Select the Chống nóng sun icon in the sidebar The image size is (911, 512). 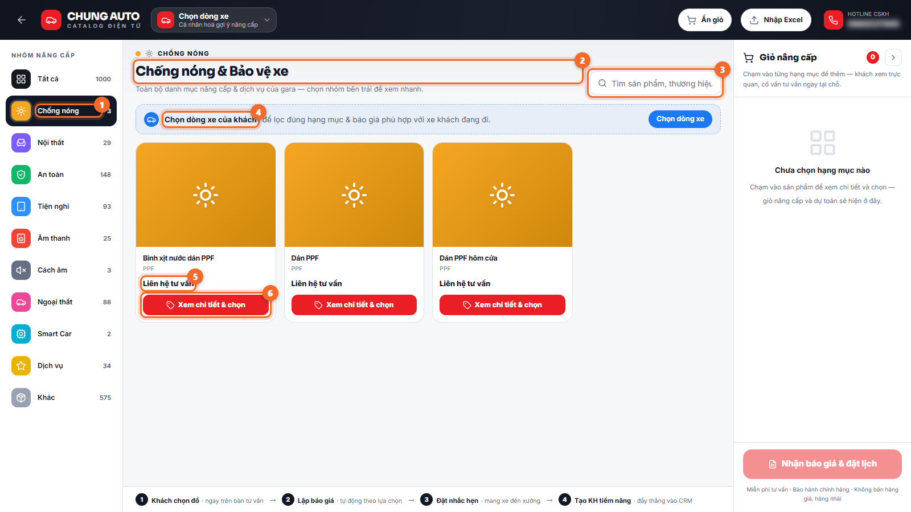(21, 111)
